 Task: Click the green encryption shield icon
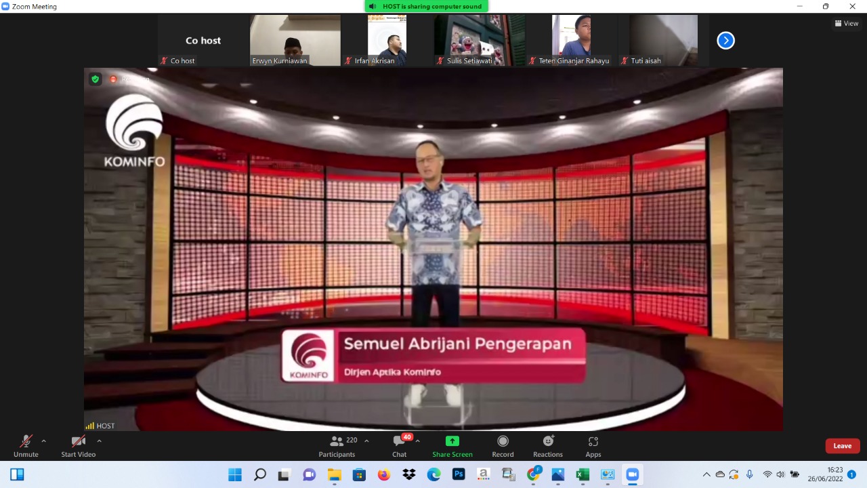[x=96, y=79]
